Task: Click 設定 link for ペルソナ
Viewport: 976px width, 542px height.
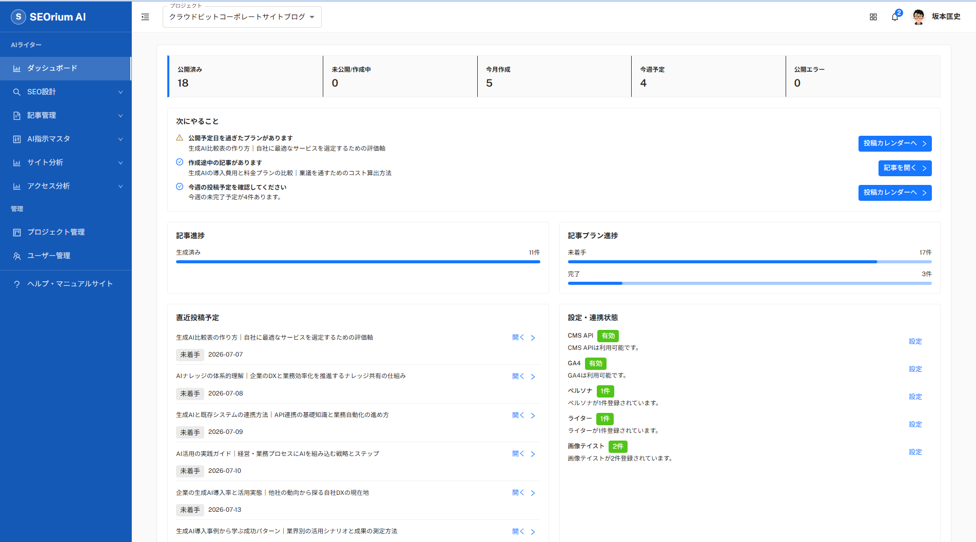Action: coord(915,397)
